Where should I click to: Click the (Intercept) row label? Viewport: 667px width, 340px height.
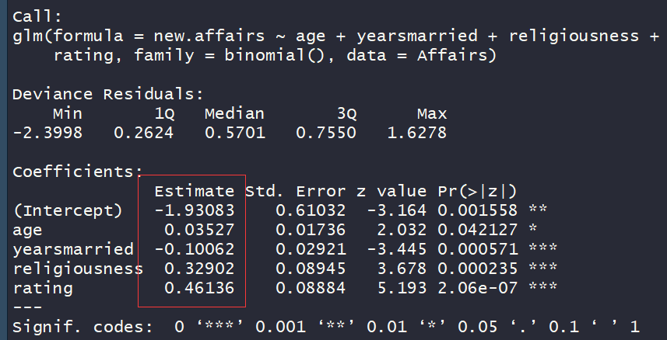(68, 210)
